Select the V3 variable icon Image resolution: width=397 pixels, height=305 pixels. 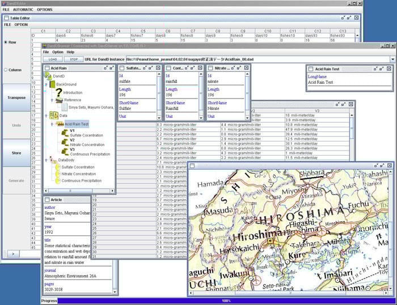[x=65, y=151]
